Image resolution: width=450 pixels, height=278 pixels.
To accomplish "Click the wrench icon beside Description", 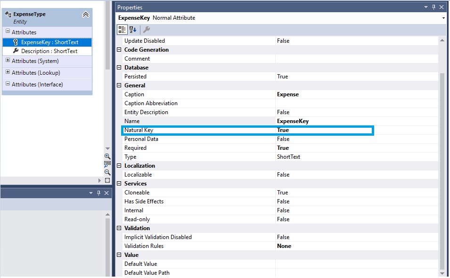I will 16,51.
